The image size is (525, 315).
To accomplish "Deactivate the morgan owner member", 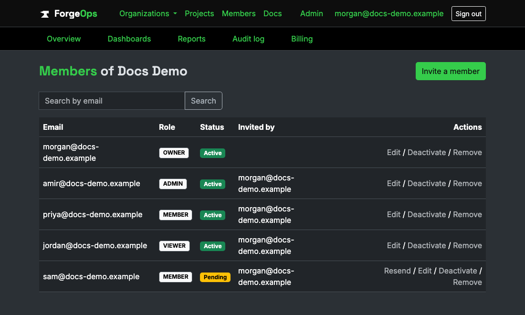I will click(427, 152).
